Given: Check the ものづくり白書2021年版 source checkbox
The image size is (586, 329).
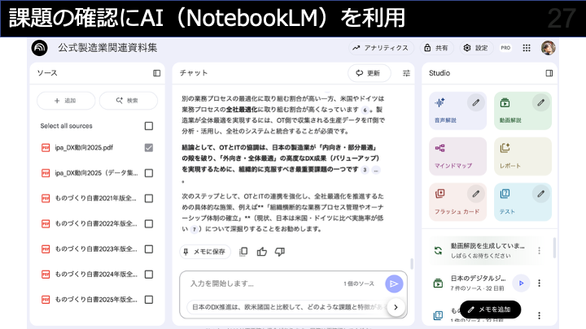Looking at the screenshot, I should coord(148,197).
